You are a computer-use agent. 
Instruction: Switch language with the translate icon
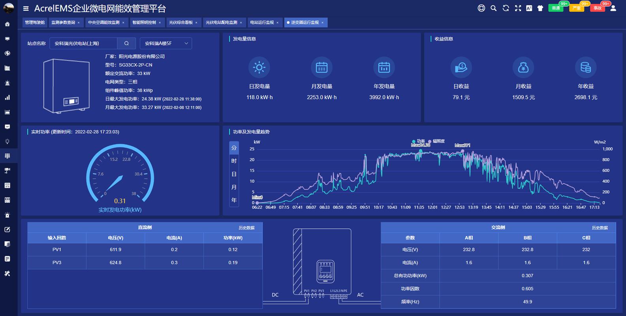tap(529, 8)
